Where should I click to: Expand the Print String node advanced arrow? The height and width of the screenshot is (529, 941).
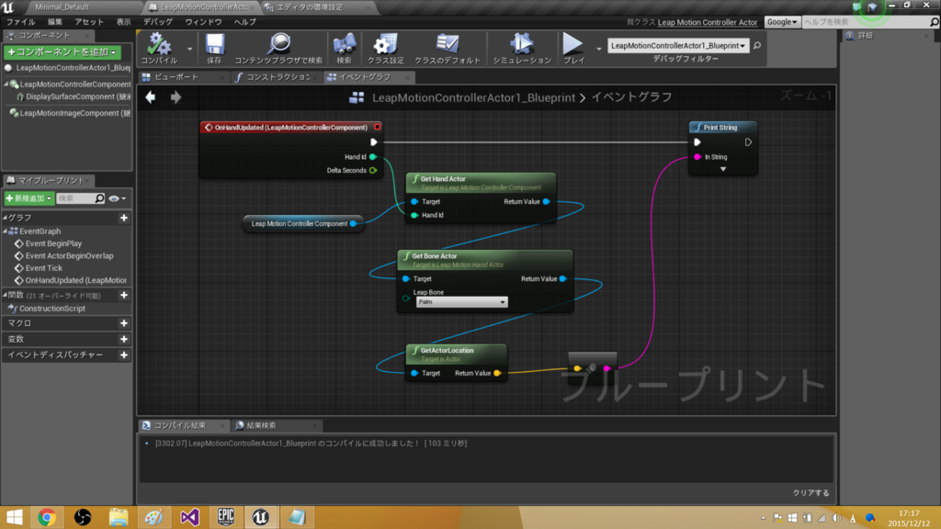pyautogui.click(x=723, y=169)
